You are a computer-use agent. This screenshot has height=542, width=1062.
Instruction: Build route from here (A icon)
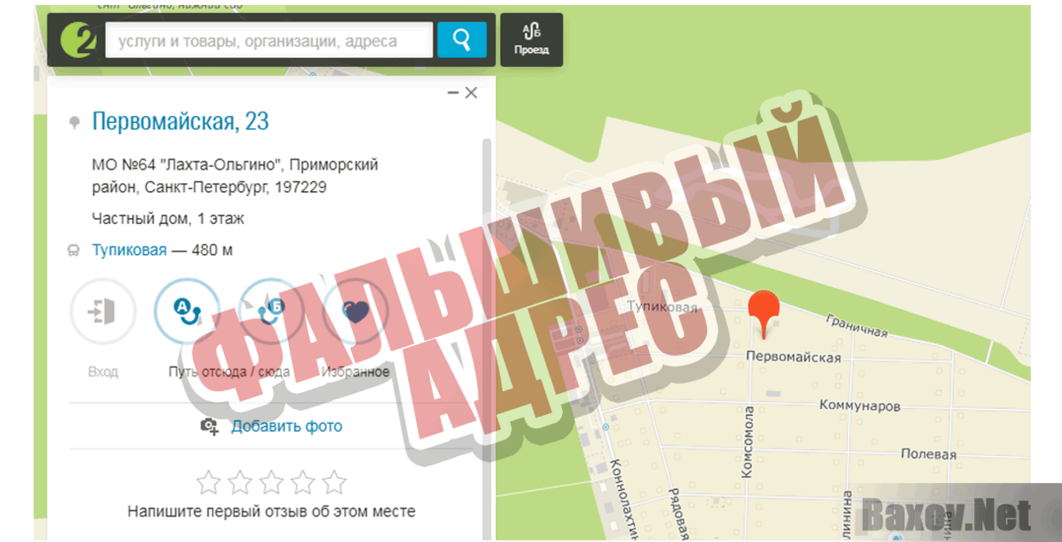tap(187, 312)
